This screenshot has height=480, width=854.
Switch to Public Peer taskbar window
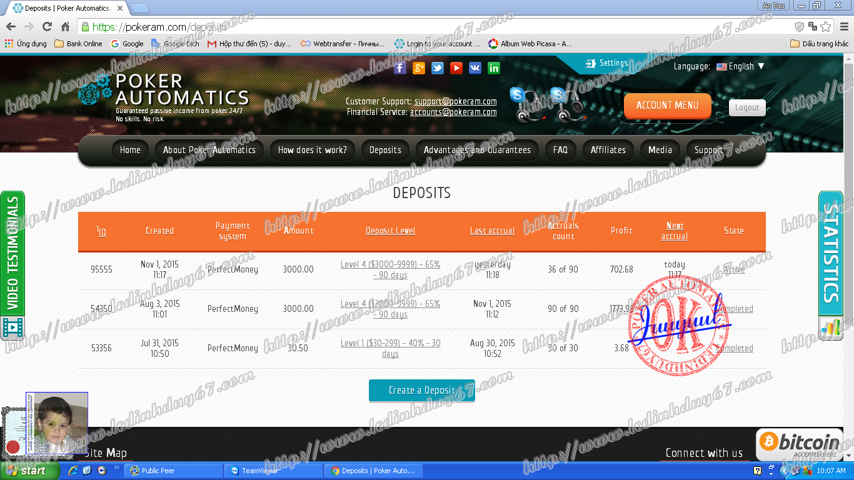(x=174, y=471)
